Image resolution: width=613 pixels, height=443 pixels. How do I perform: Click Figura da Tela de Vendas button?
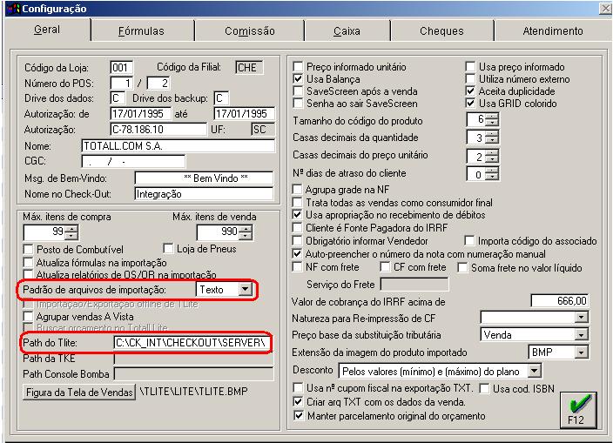[x=79, y=392]
